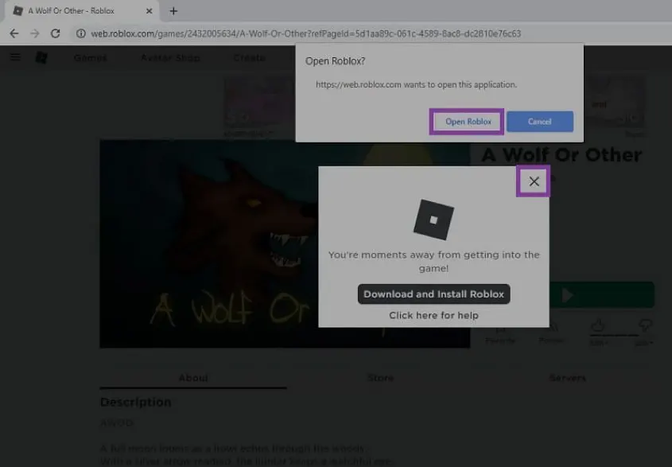Screen dimensions: 672x467
Task: Open the Click here for help link
Action: pos(433,316)
